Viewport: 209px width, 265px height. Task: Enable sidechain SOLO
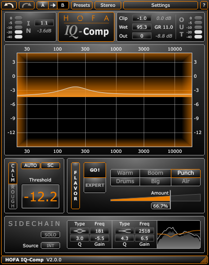pos(50,235)
